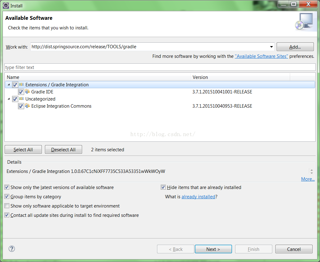Maximize the Install dialog window
Image resolution: width=320 pixels, height=262 pixels.
tap(294, 4)
